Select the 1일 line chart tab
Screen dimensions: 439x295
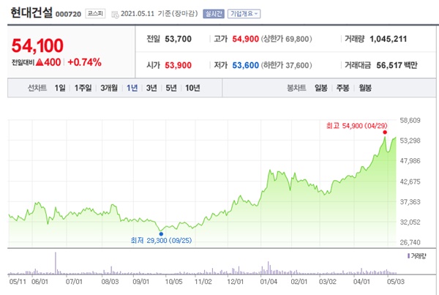[x=60, y=88]
